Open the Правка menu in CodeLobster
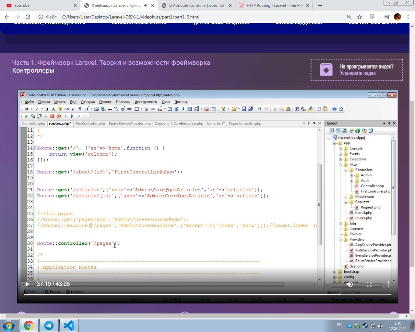 (x=44, y=102)
